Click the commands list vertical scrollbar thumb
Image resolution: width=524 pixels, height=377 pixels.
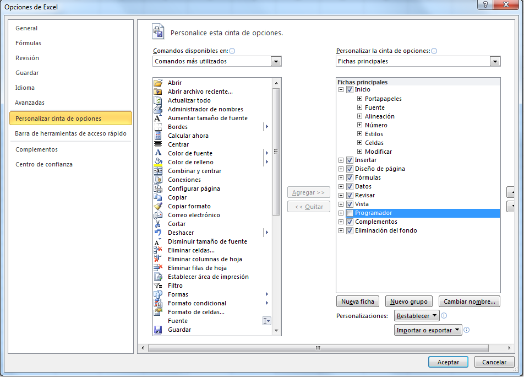tap(276, 152)
